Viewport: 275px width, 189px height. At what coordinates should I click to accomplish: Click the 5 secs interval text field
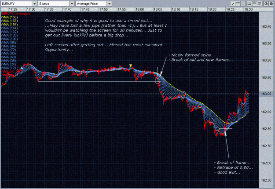54,4
